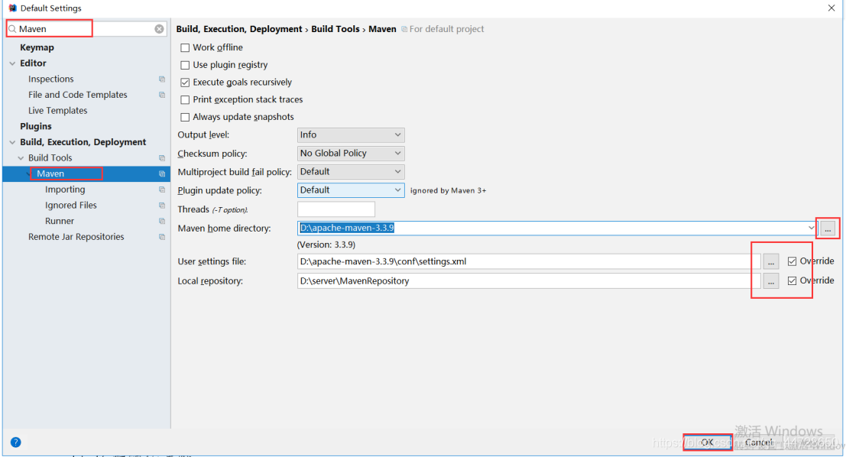Image resolution: width=846 pixels, height=457 pixels.
Task: Open the Importing settings under Maven
Action: point(65,190)
